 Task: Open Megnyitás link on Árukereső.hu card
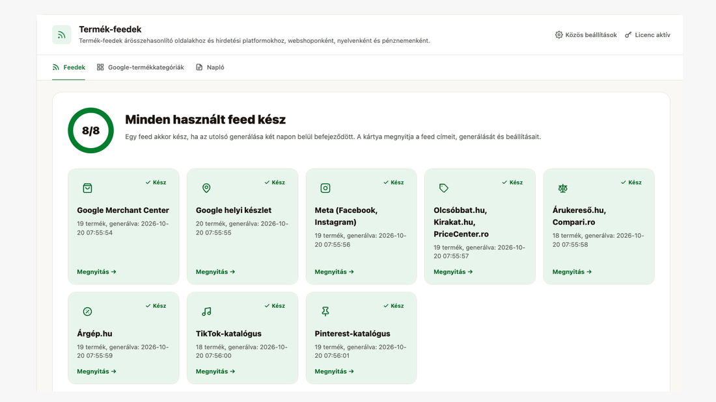(x=572, y=271)
